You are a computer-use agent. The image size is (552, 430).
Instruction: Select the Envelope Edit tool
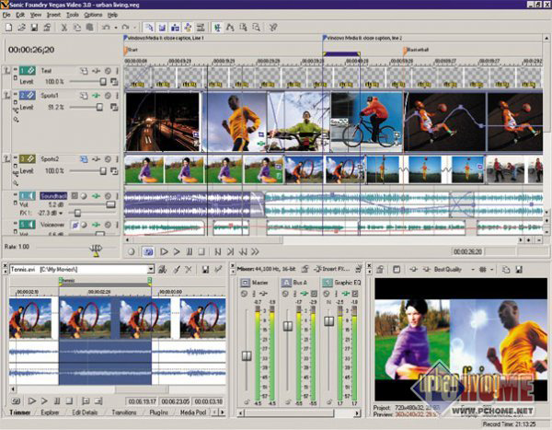230,28
